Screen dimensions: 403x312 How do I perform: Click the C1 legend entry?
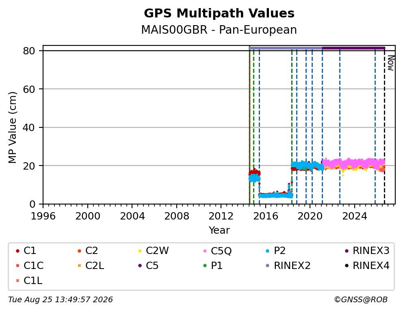point(26,251)
